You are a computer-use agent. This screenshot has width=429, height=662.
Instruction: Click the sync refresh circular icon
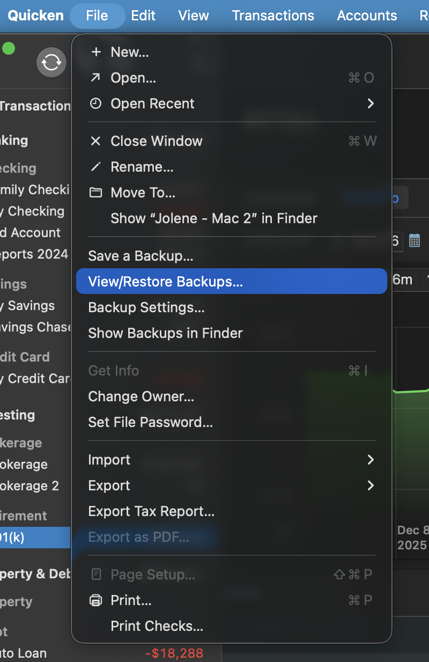coord(51,63)
